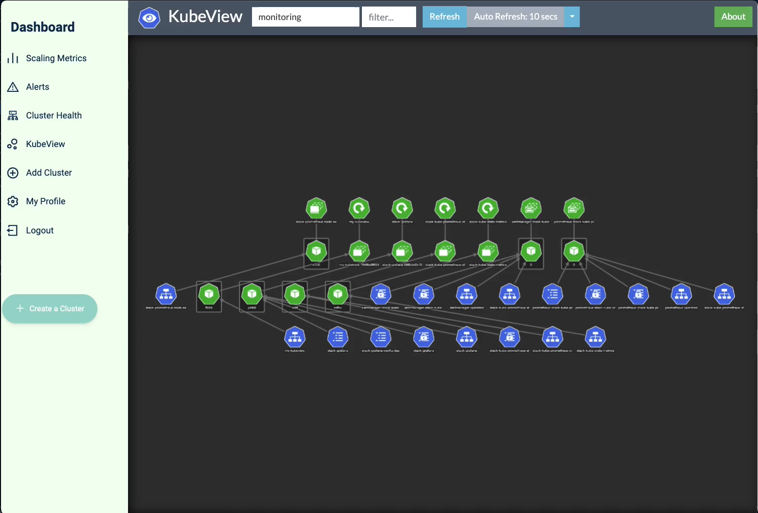This screenshot has height=513, width=758.
Task: Select the stack-kube-state-metrics Deployment node
Action: pos(488,208)
